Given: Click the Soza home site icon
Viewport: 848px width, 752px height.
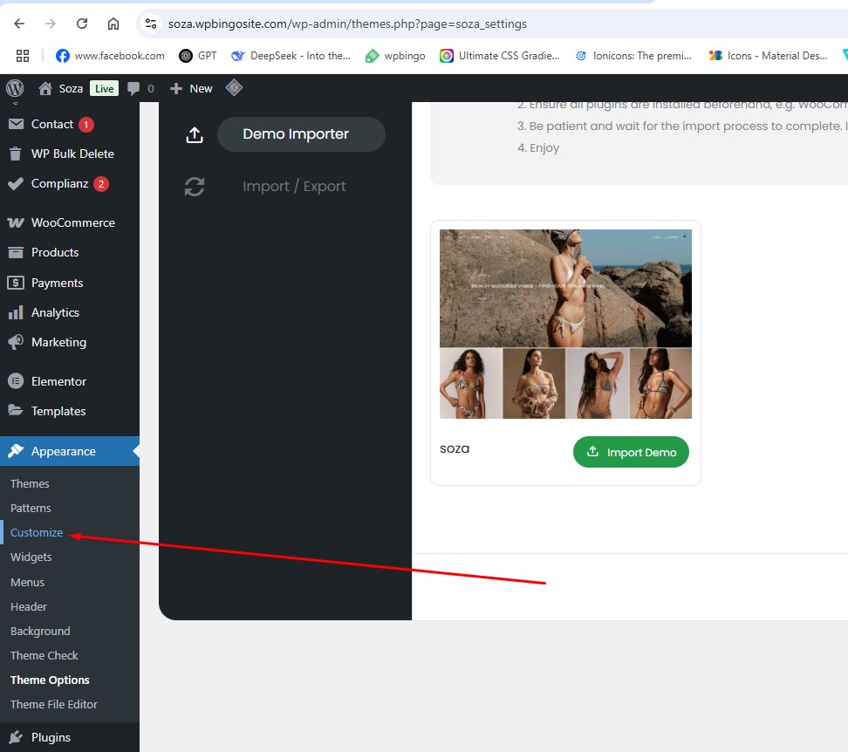Looking at the screenshot, I should point(45,88).
